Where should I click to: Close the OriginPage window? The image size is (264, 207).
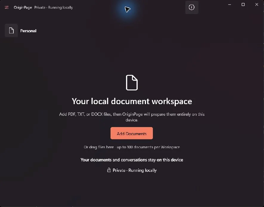[257, 4]
